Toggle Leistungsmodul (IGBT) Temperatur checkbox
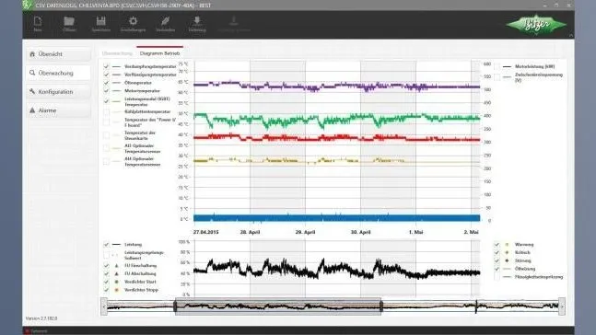This screenshot has height=335, width=596. [106, 101]
